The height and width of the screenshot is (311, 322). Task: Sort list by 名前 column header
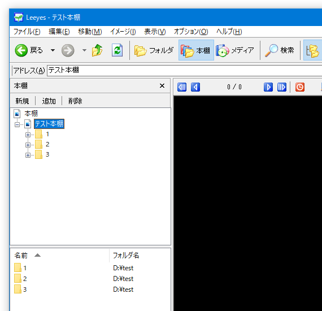coord(59,256)
